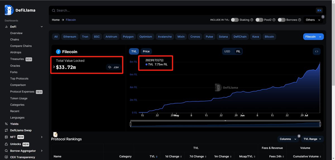The image size is (335, 160).
Task: Sort by 7d Change column
Action: [x=206, y=157]
